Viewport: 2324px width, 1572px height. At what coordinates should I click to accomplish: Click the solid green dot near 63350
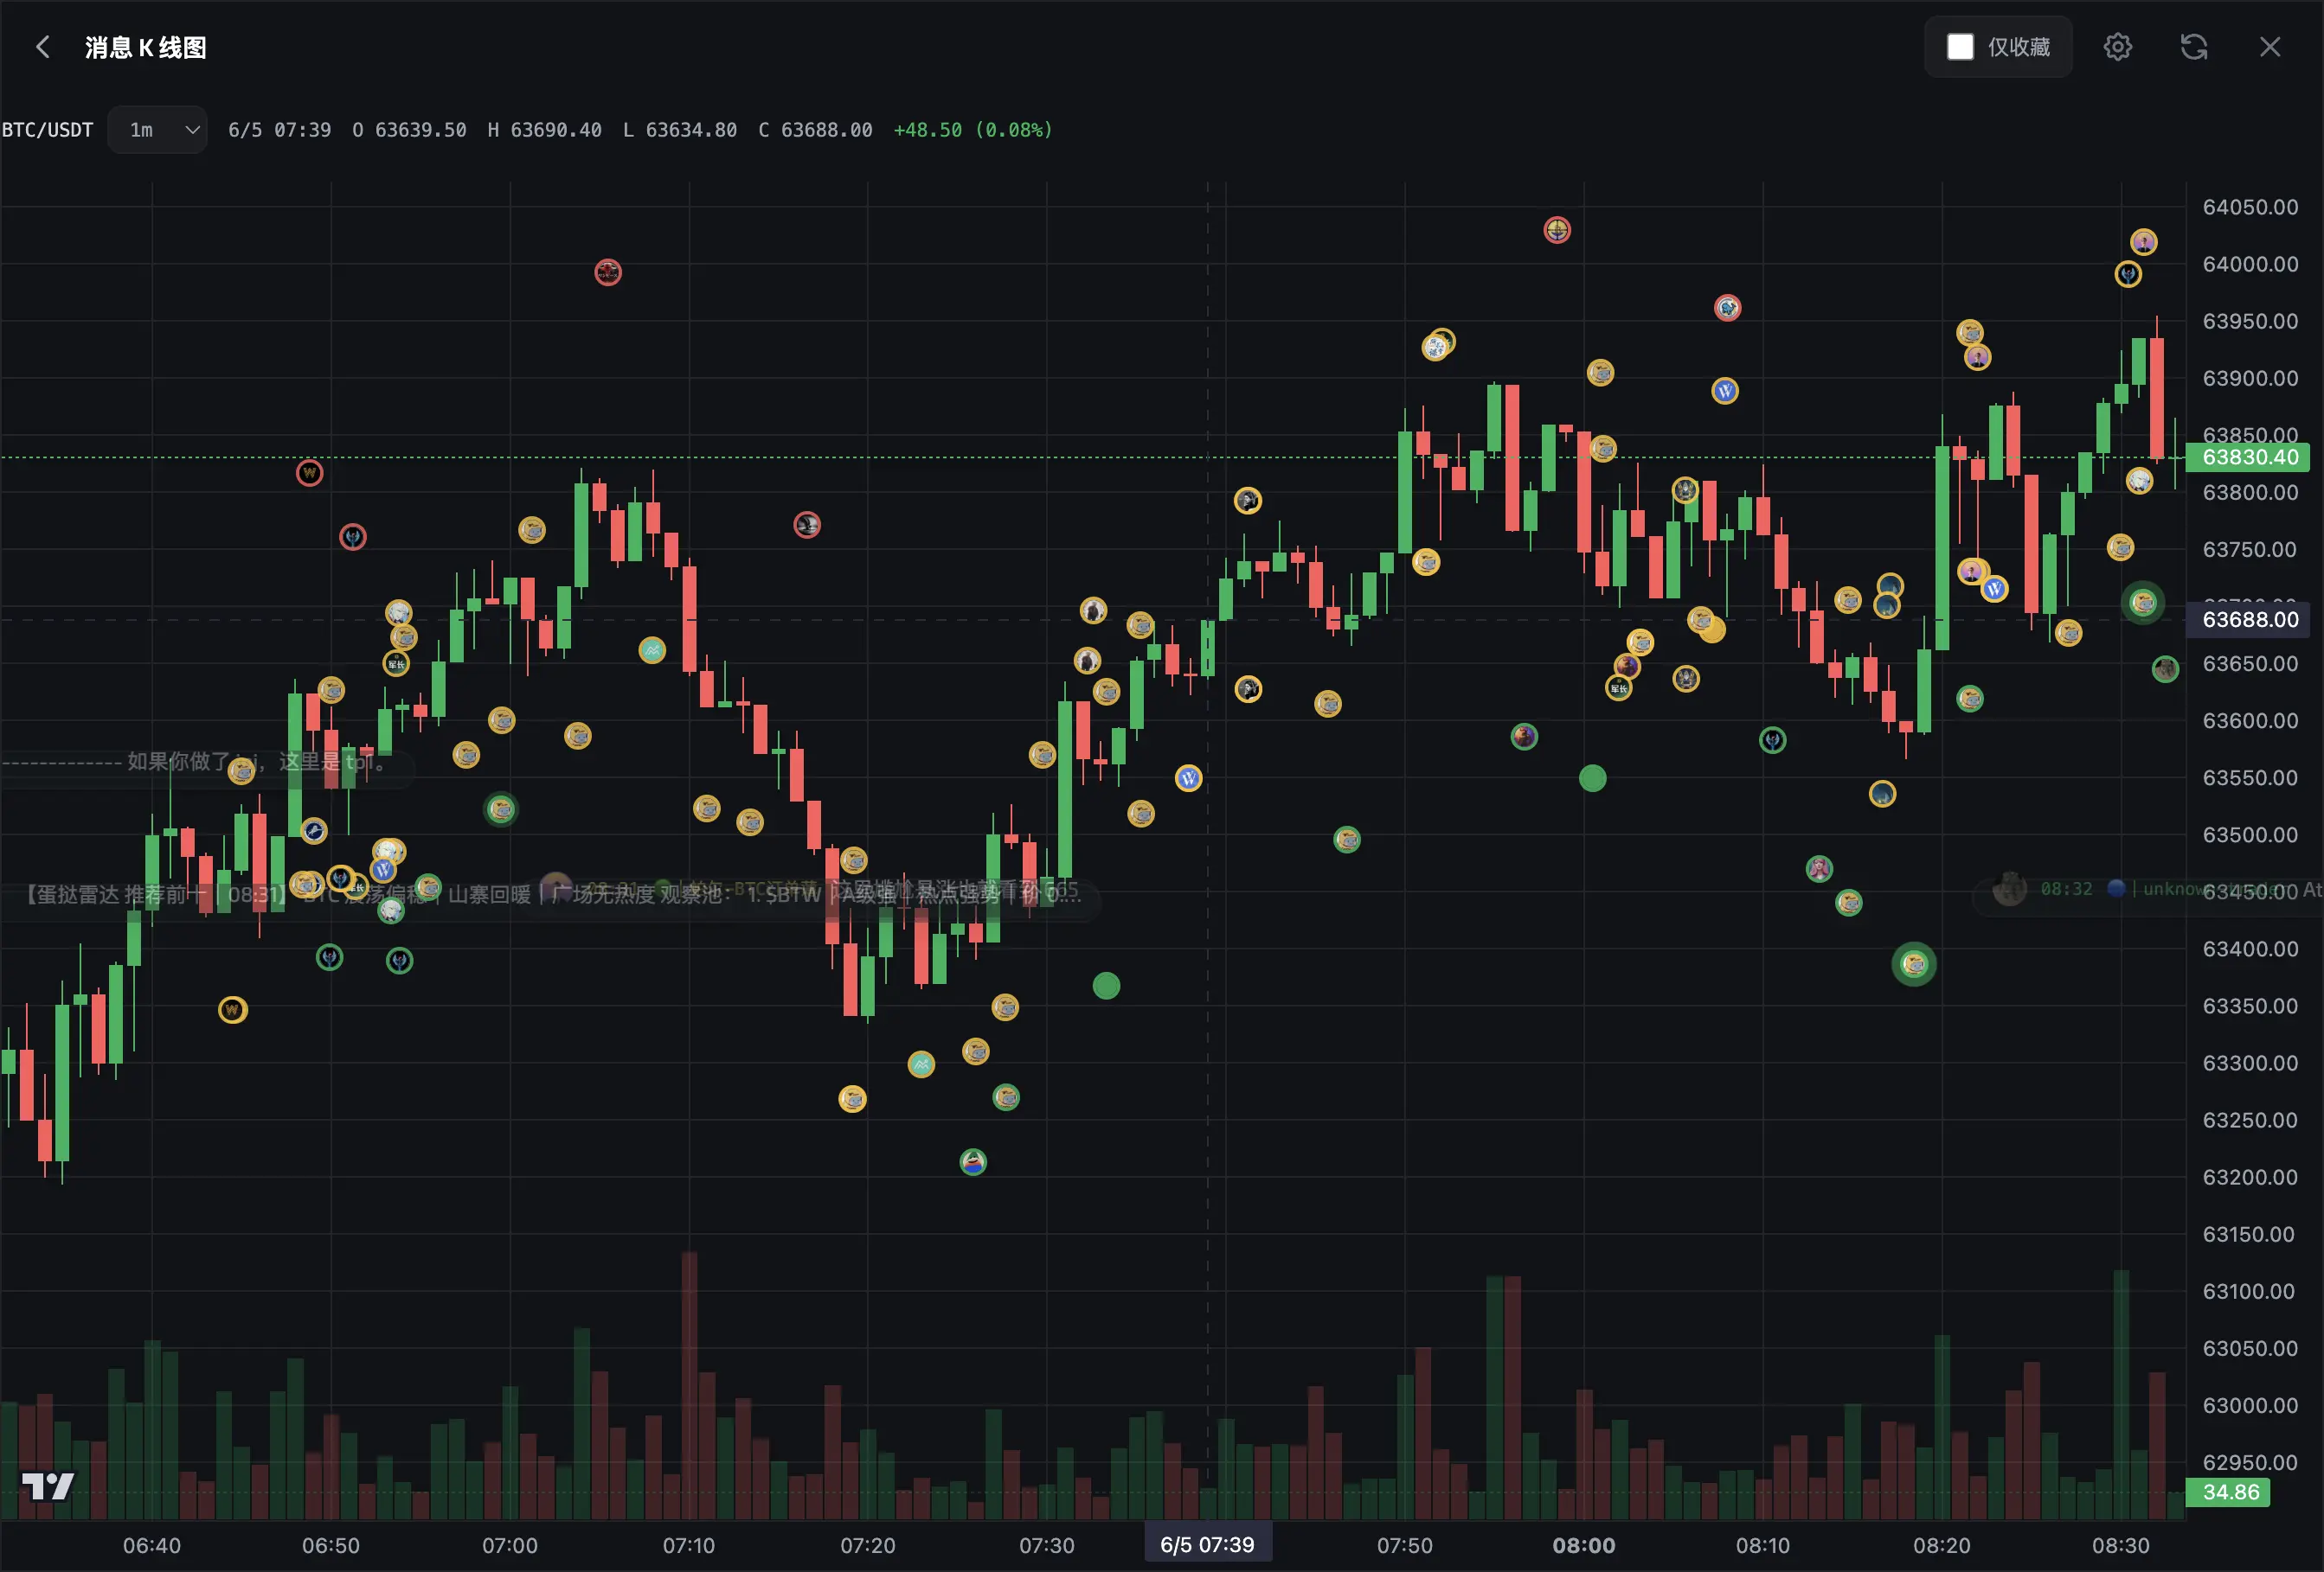(1106, 987)
